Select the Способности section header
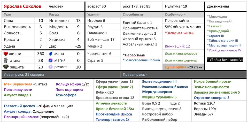 [133, 15]
